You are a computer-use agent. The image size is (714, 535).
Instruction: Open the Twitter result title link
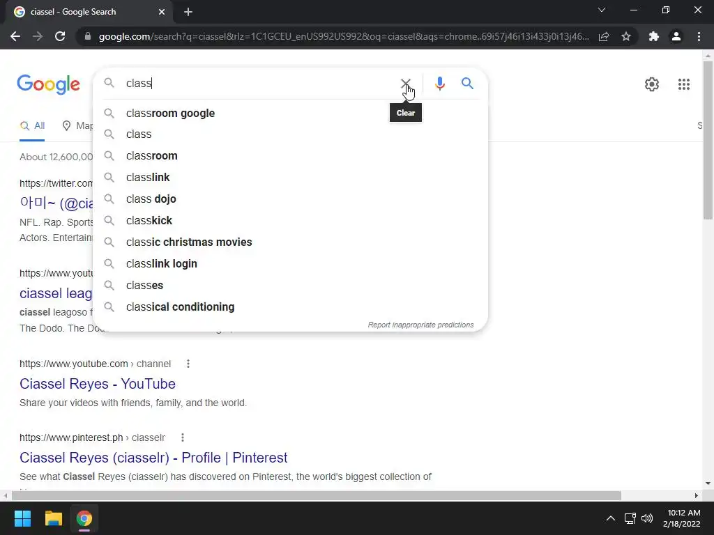(56, 203)
